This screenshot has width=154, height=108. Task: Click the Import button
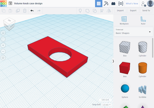pos(120,11)
